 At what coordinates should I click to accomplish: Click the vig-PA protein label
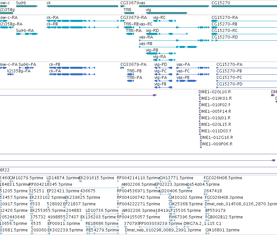click(160, 78)
